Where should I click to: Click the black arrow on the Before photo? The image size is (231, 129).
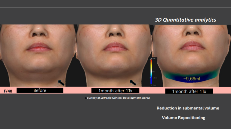[x=61, y=82]
